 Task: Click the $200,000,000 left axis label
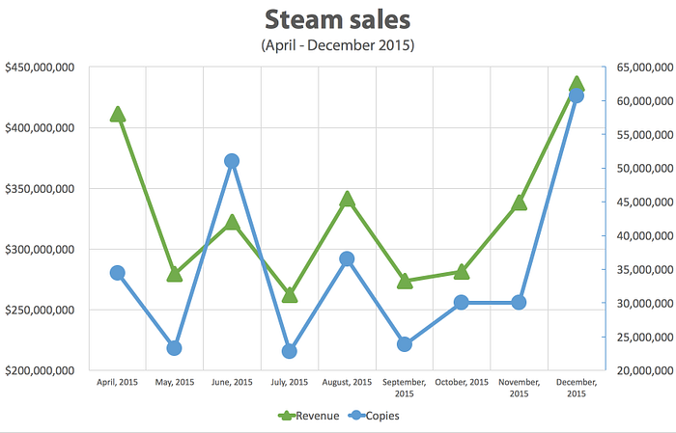(40, 370)
